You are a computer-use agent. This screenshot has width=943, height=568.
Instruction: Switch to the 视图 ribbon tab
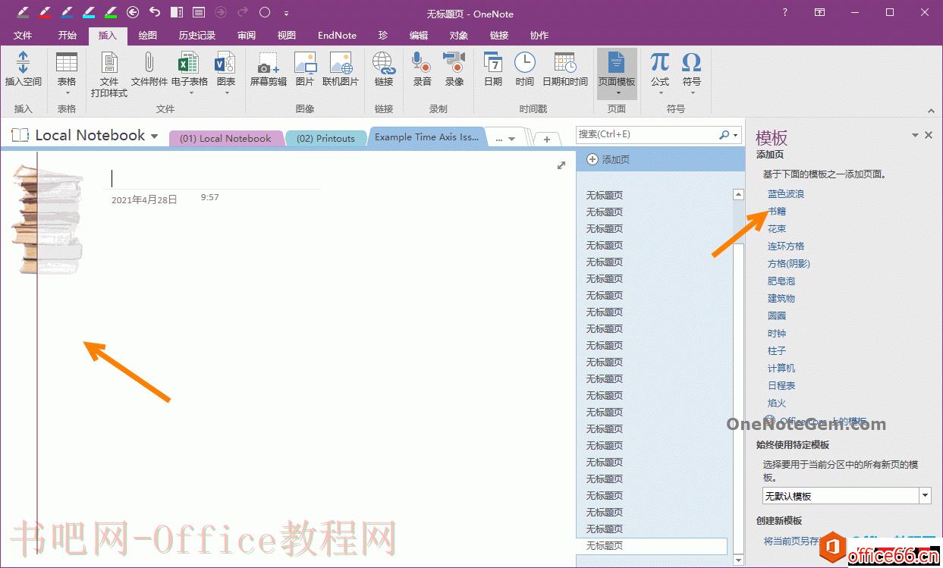point(287,36)
